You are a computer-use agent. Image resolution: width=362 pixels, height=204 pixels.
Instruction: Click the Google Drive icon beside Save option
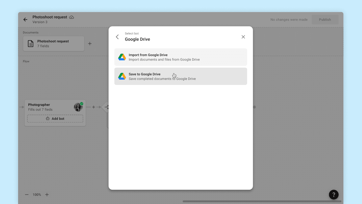pos(122,76)
